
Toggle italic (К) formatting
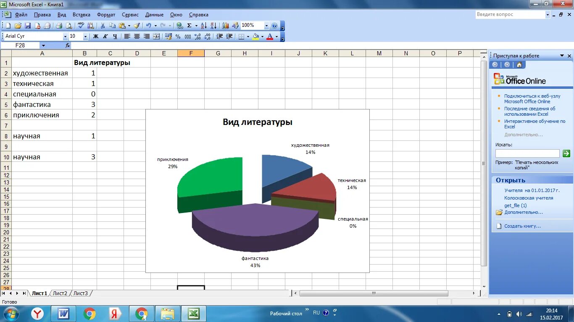click(105, 36)
